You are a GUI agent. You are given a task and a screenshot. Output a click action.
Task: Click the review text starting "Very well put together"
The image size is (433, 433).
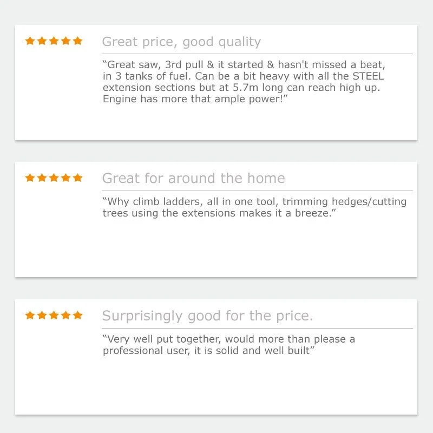pyautogui.click(x=229, y=345)
